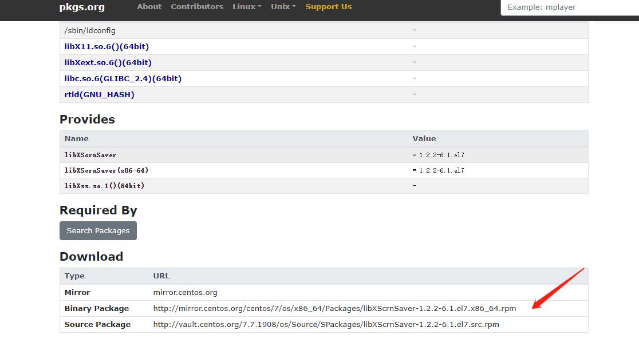Screen dimensions: 639x343
Task: Click the /sbin/ldconfig dependency row
Action: click(92, 30)
